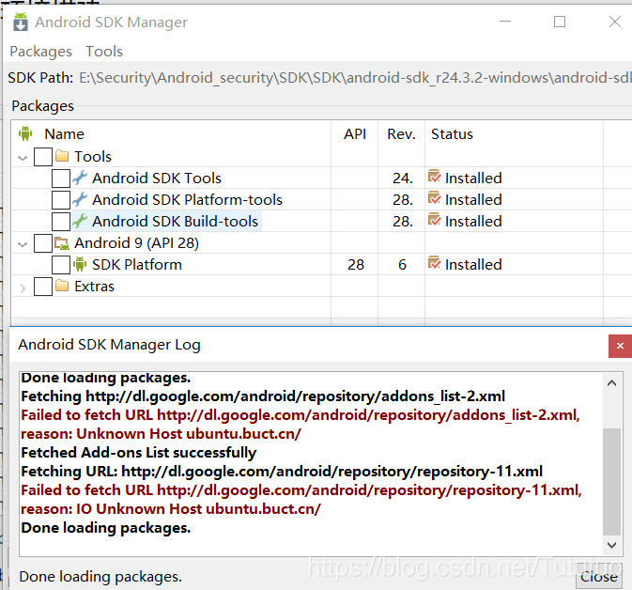
Task: Select the Android SDK Build-tools row name
Action: click(x=175, y=221)
